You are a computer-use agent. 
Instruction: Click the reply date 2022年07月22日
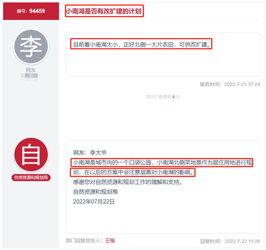click(x=94, y=202)
